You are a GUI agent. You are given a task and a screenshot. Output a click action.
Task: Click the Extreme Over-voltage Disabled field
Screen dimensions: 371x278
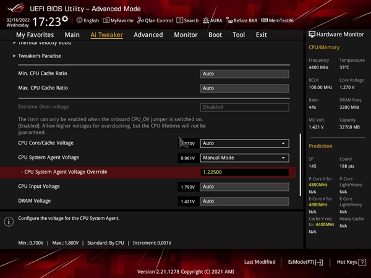(244, 107)
